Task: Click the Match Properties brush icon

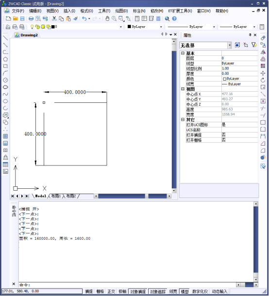Action: coord(75,18)
